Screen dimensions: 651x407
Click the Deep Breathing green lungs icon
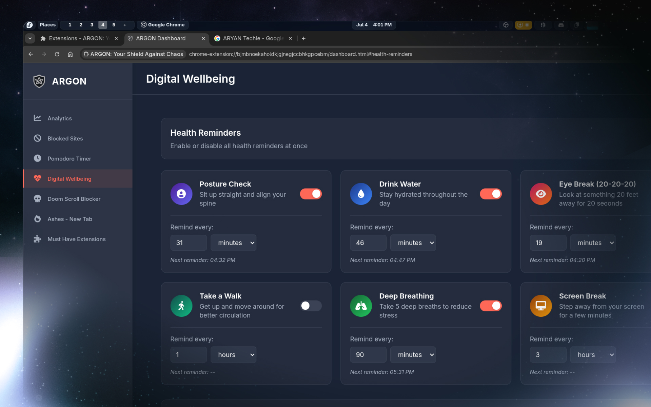tap(361, 306)
